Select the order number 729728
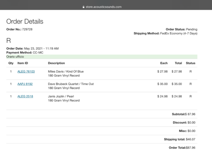212x160 pixels. [x=27, y=29]
